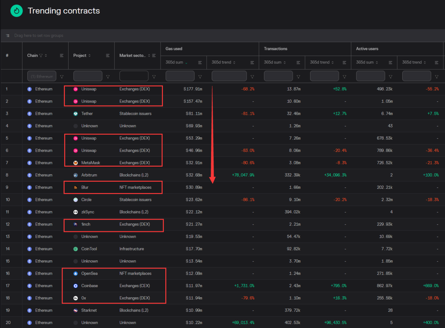Screen dimensions: 445x328
Task: Sort by Gas used 365d sum header
Action: pyautogui.click(x=174, y=63)
